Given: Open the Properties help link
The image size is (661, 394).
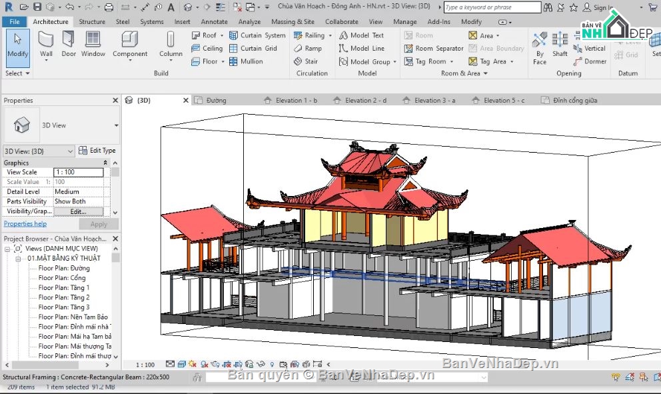Looking at the screenshot, I should 25,224.
